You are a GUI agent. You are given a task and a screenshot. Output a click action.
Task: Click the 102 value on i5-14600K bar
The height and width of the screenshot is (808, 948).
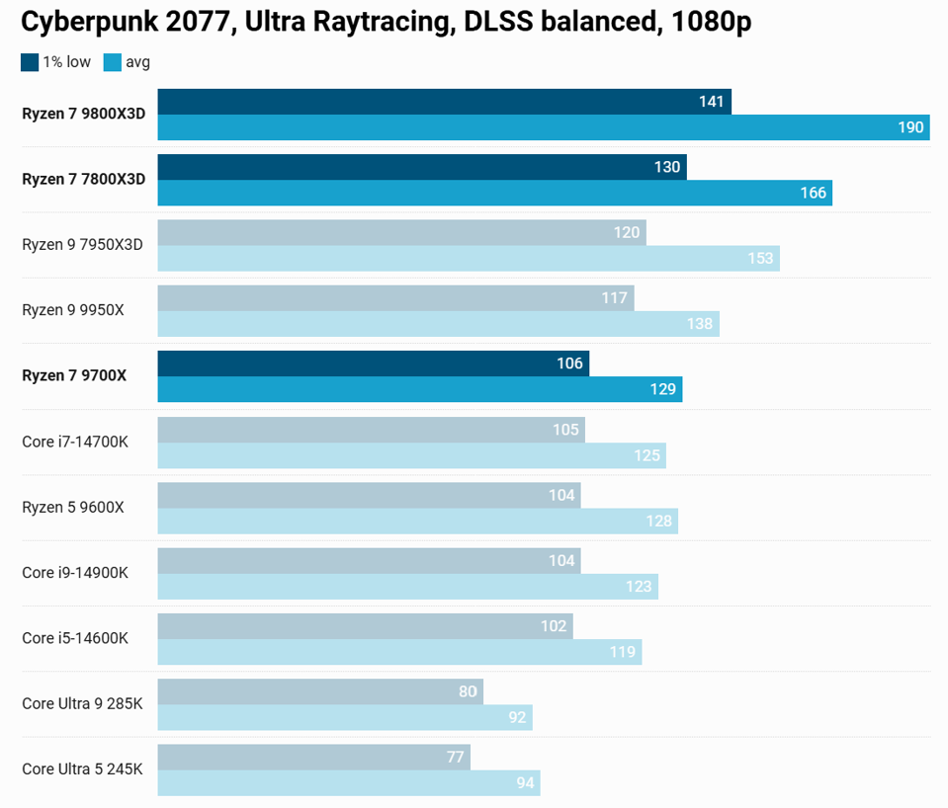coord(554,626)
